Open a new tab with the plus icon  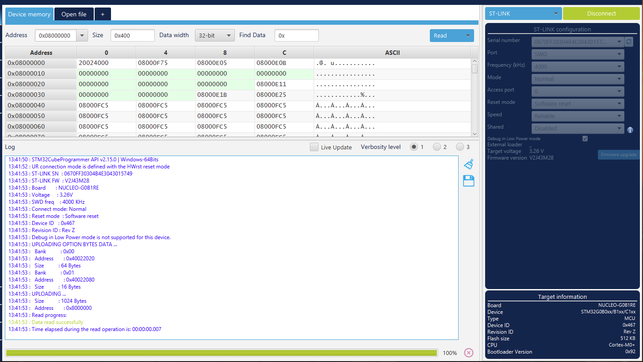(x=103, y=14)
